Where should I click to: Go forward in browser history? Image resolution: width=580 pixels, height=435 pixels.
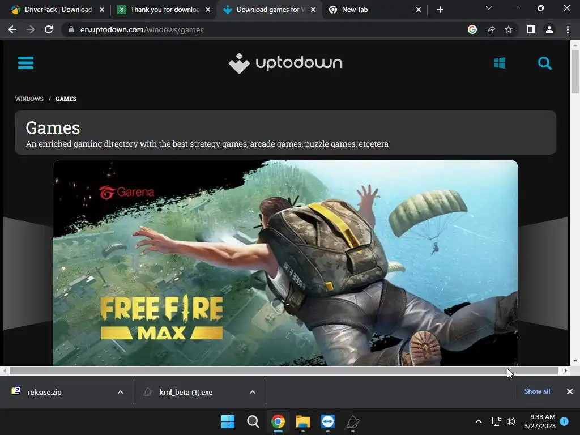pyautogui.click(x=31, y=29)
